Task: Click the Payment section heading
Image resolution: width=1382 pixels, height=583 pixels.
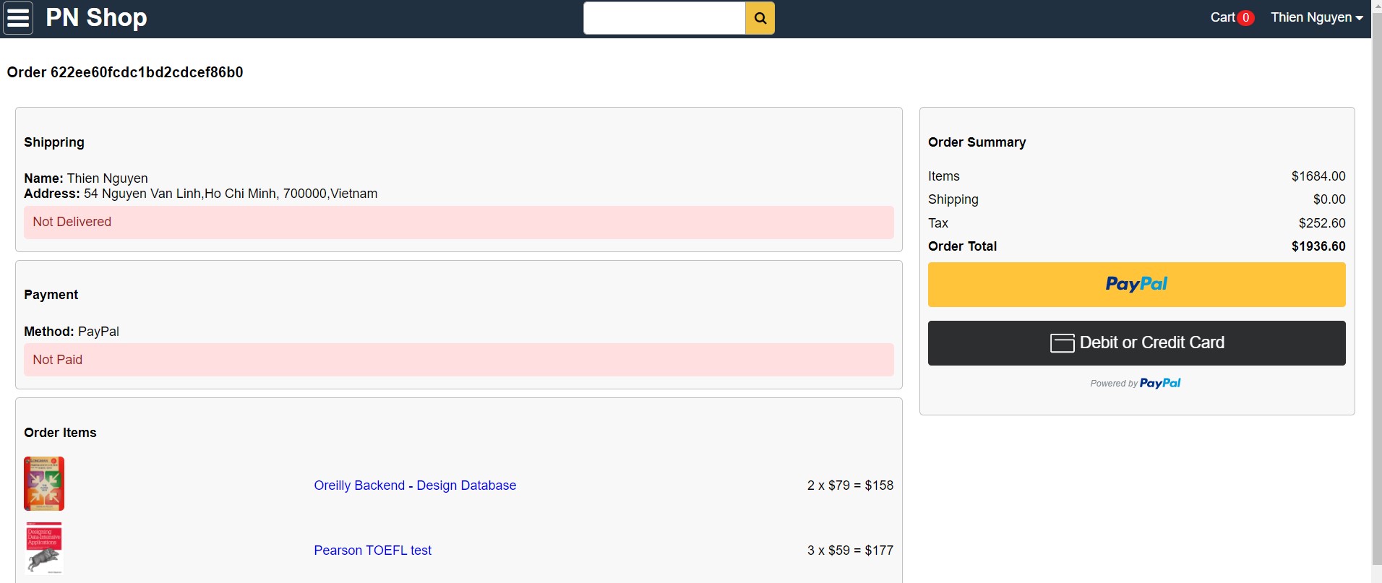Action: [51, 295]
